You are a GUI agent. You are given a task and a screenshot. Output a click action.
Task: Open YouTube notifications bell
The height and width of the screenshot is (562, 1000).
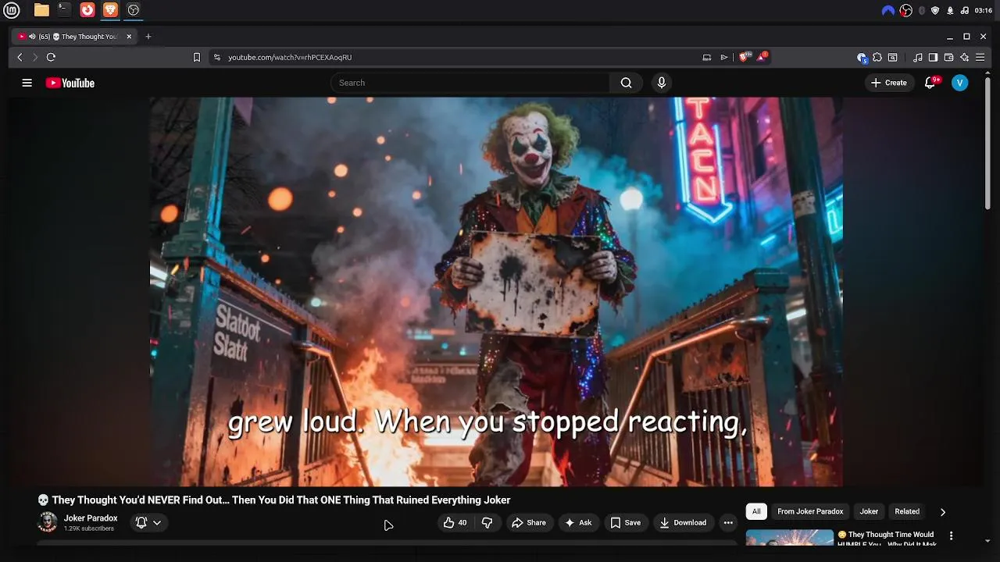coord(930,83)
